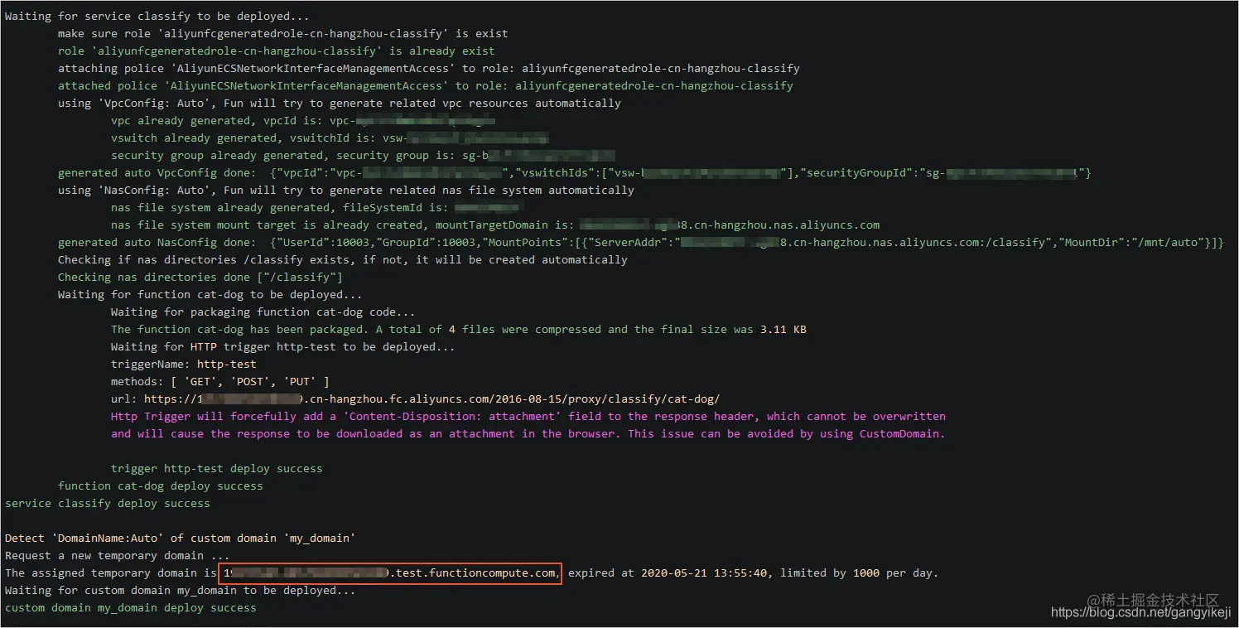Screen dimensions: 1239x628
Task: Click 'Waiting for function cat-dog to be deployed...'
Action: pyautogui.click(x=210, y=295)
